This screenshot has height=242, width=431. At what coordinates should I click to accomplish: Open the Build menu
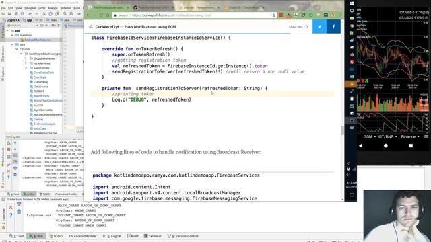tap(77, 8)
